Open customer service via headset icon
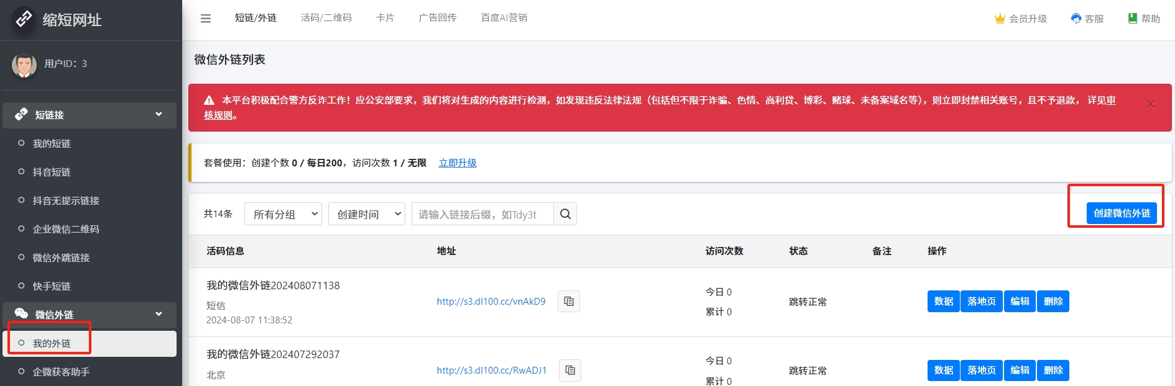 click(1076, 19)
